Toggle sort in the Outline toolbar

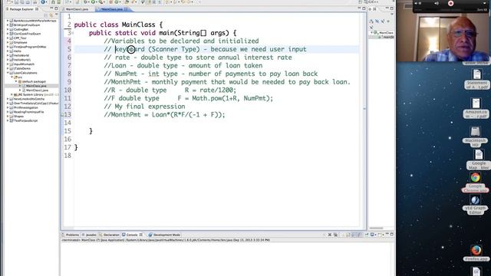(371, 21)
